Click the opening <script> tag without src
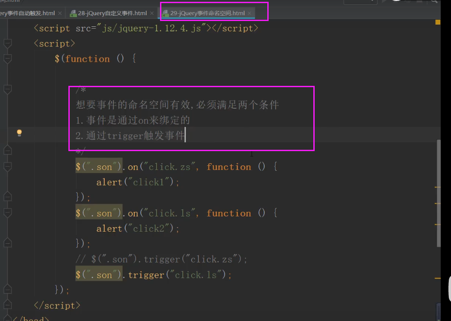The width and height of the screenshot is (451, 321). (55, 44)
